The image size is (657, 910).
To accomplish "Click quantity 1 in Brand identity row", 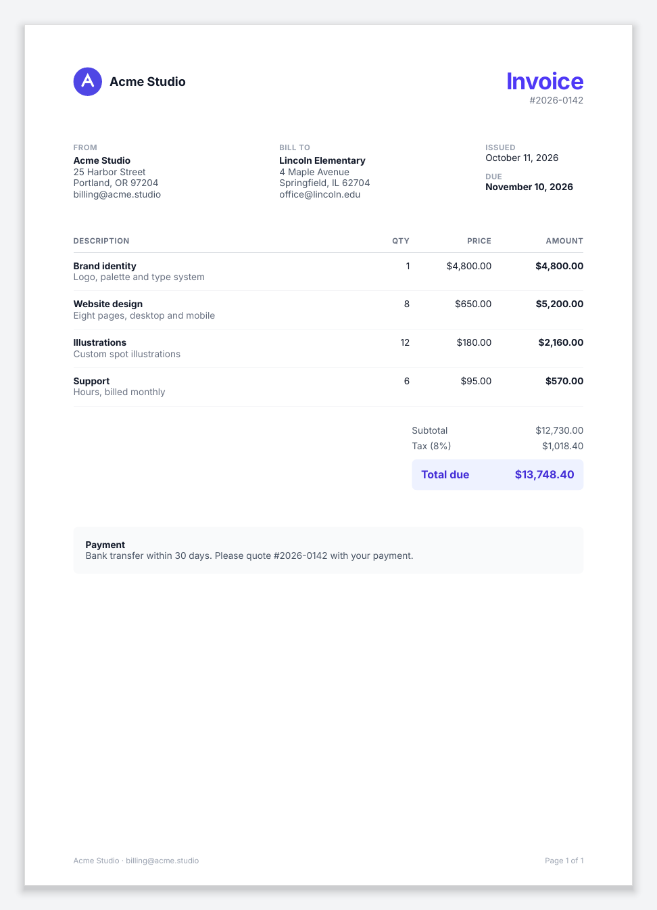I will point(408,266).
